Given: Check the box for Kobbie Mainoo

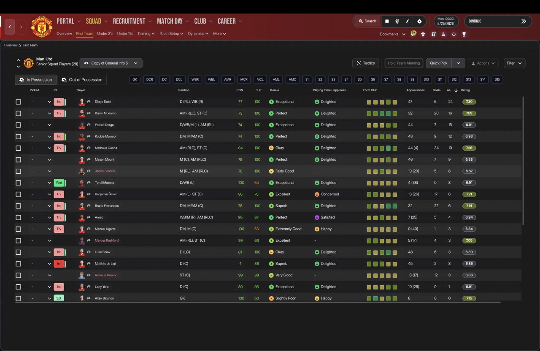Looking at the screenshot, I should (x=18, y=136).
